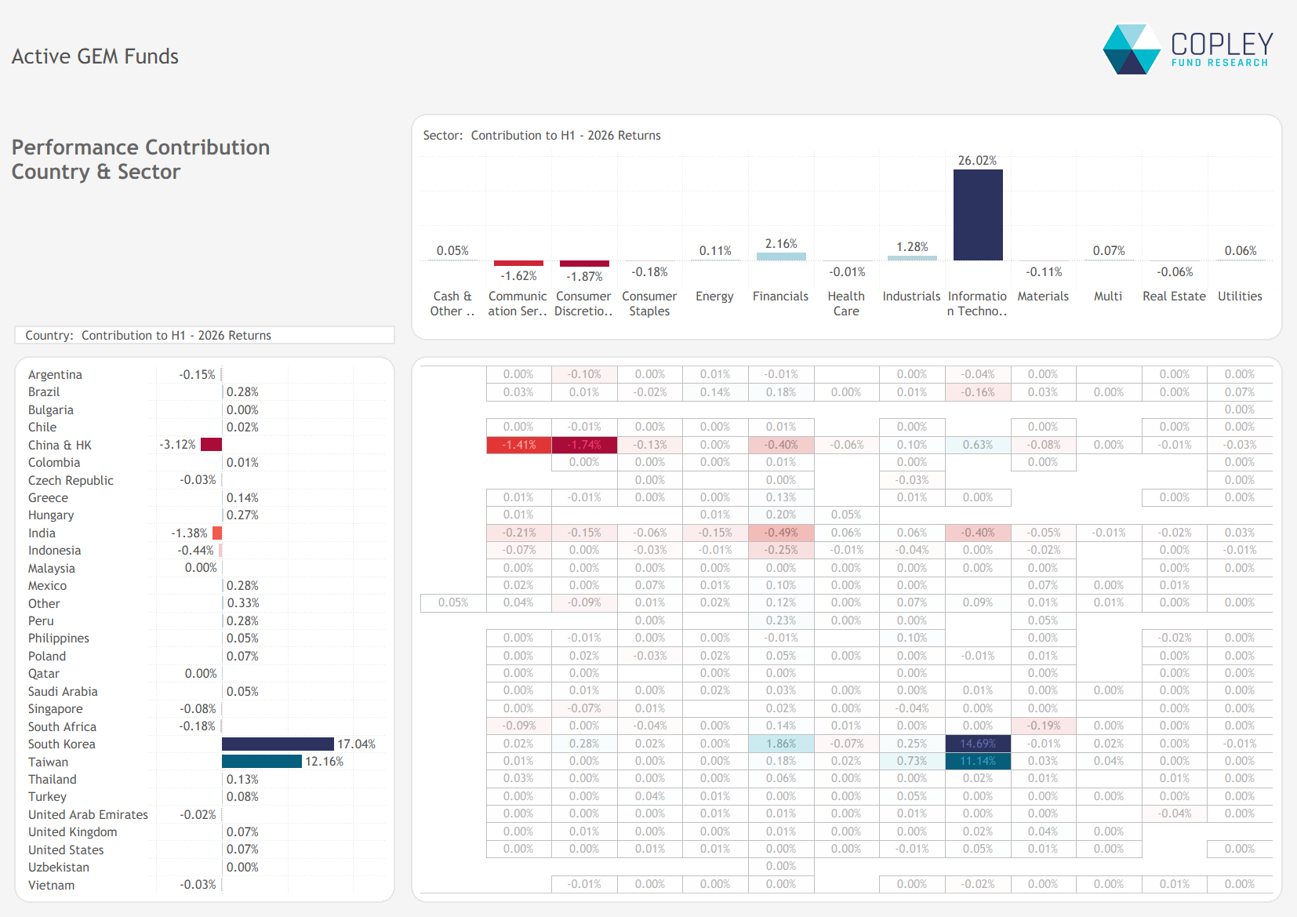Image resolution: width=1297 pixels, height=917 pixels.
Task: Click the Cash & Other sector axis label
Action: [452, 304]
